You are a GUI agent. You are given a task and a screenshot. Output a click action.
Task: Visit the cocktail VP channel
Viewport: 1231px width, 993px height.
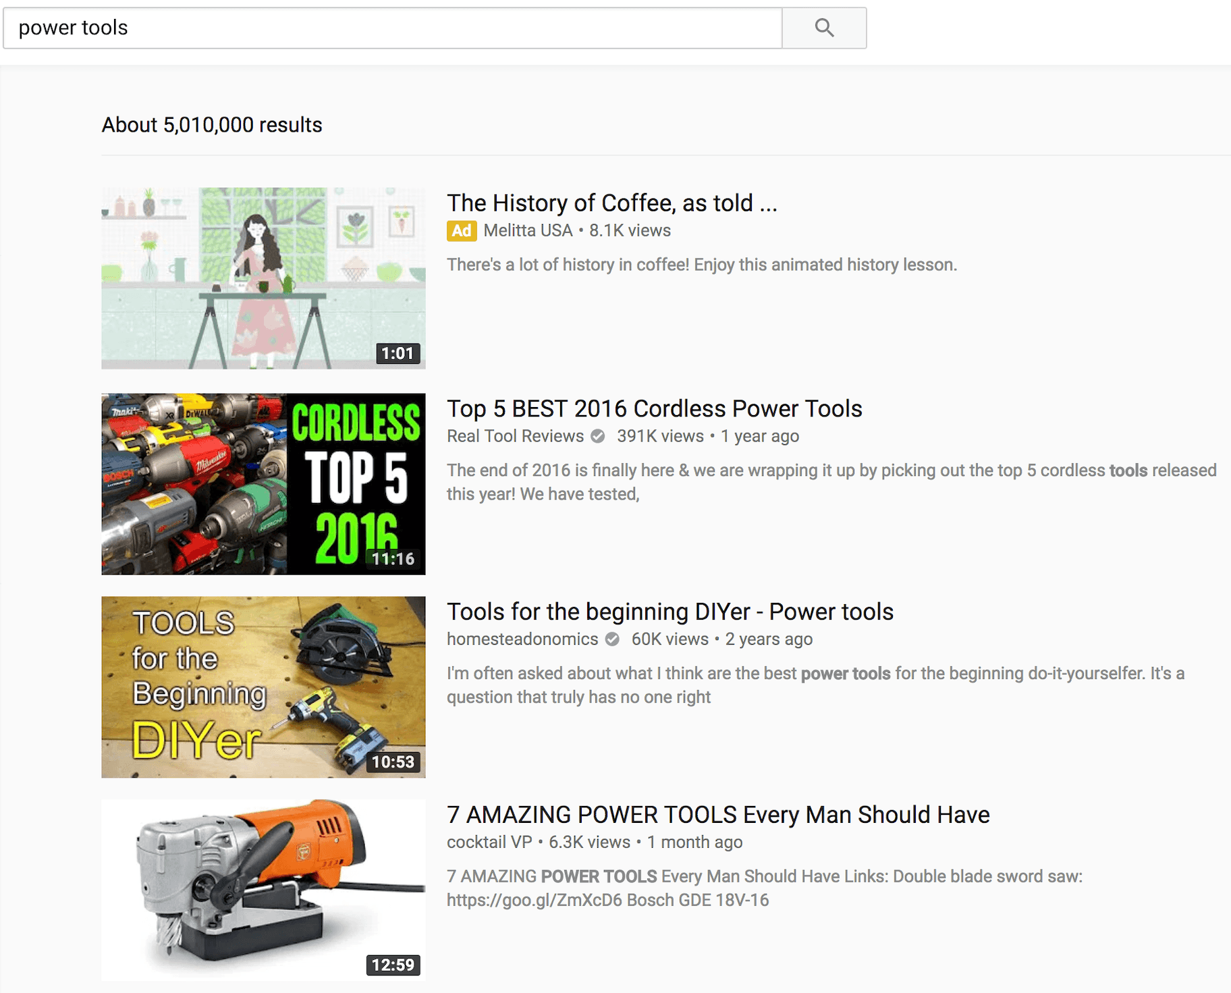[489, 842]
